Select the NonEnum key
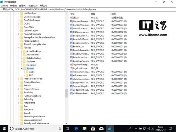The height and width of the screenshot is (132, 176). [31, 65]
